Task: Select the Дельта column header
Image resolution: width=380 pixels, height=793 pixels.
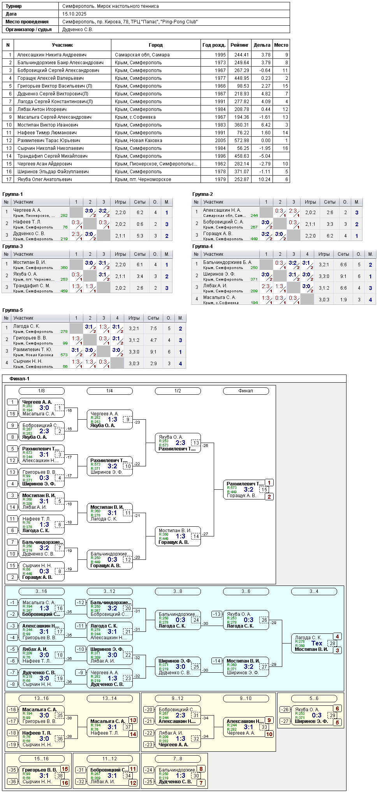Action: [262, 45]
